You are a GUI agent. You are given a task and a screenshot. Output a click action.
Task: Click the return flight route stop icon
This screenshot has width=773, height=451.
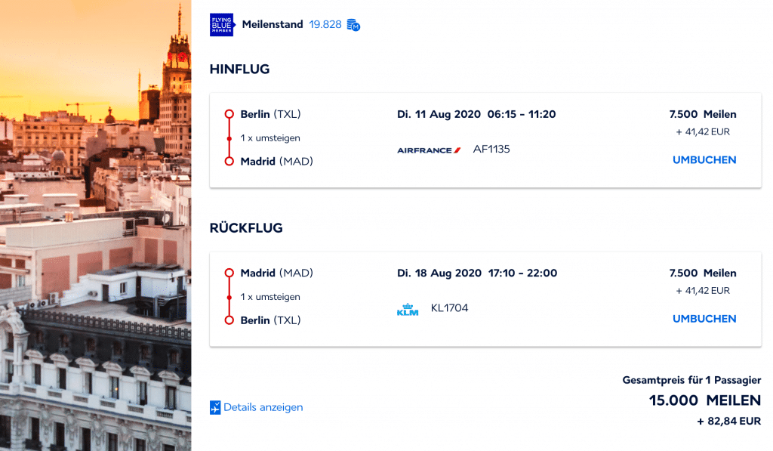(x=229, y=297)
